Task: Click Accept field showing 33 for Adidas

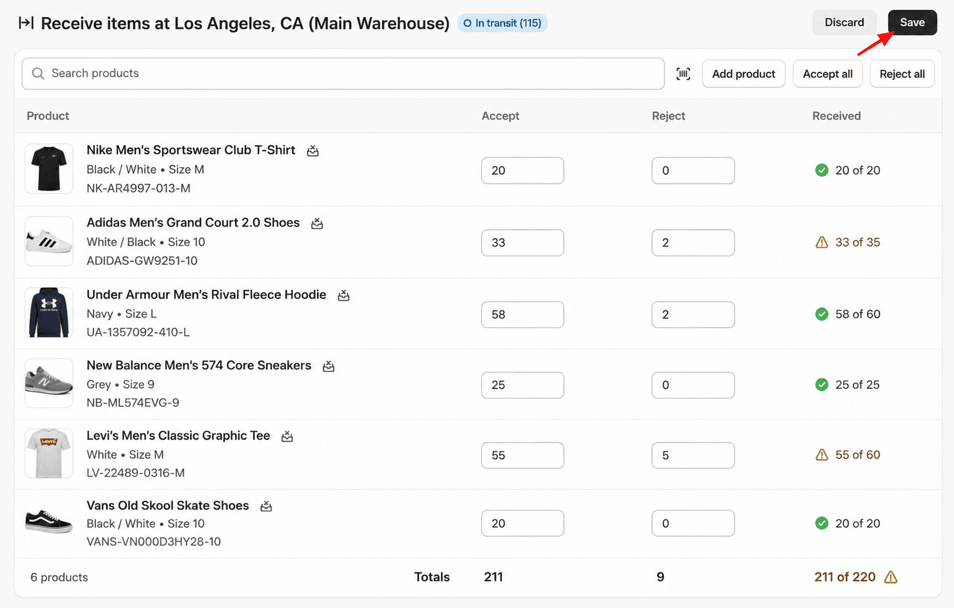Action: pyautogui.click(x=523, y=242)
